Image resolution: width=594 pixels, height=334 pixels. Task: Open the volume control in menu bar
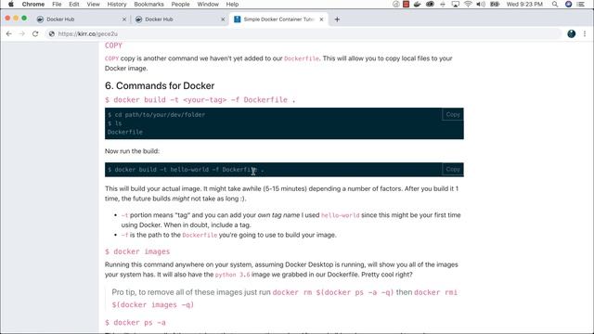(481, 4)
